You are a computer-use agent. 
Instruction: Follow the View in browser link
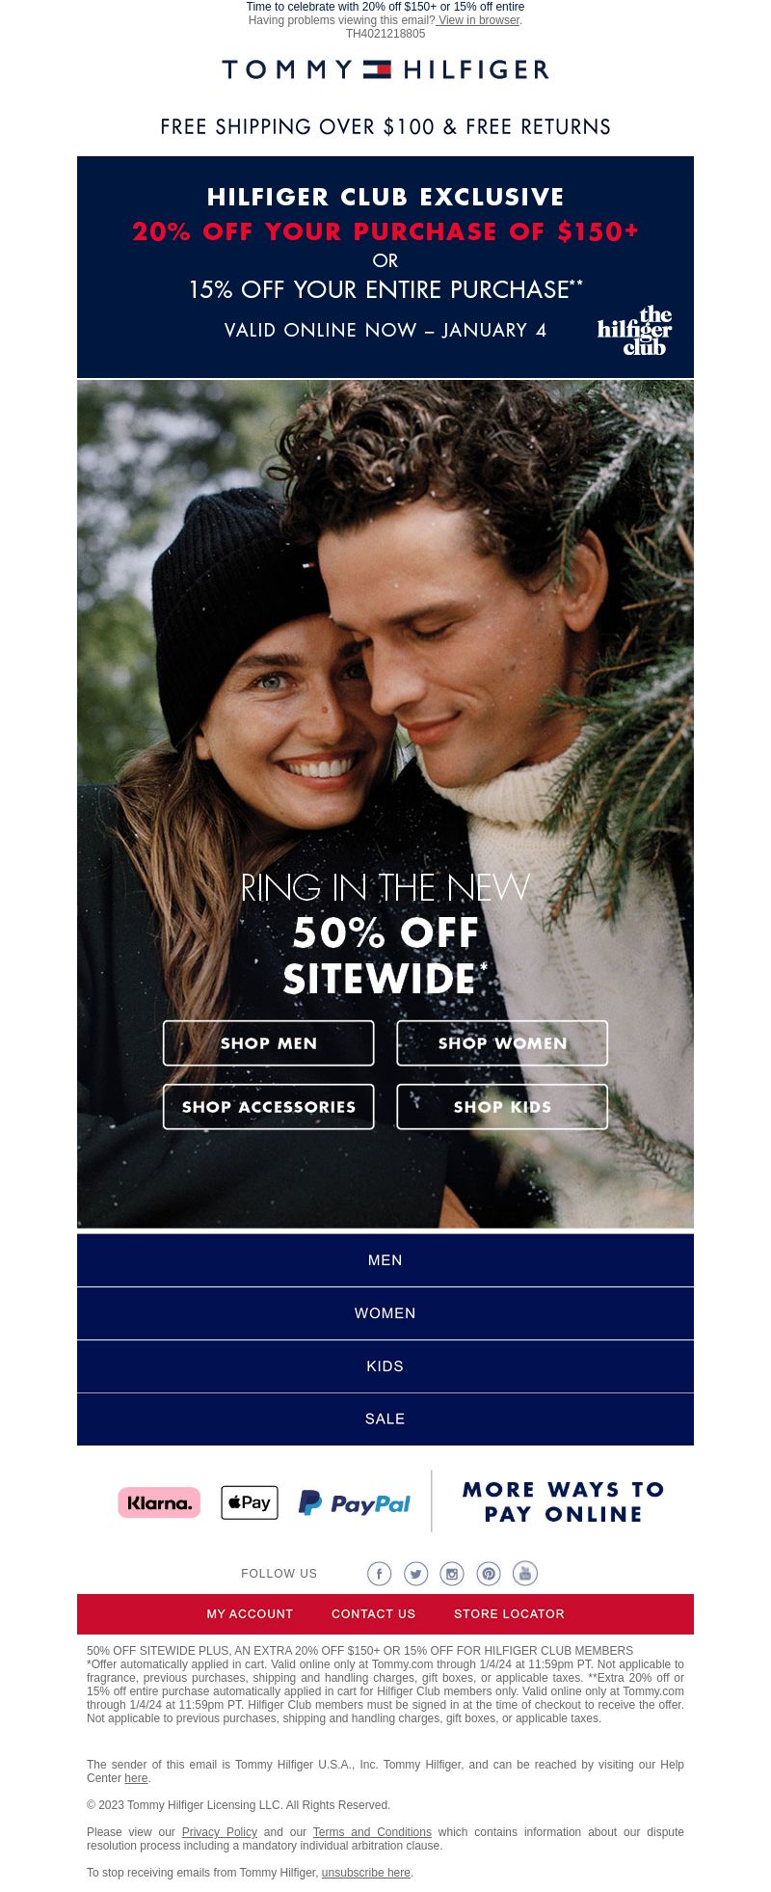click(x=479, y=20)
